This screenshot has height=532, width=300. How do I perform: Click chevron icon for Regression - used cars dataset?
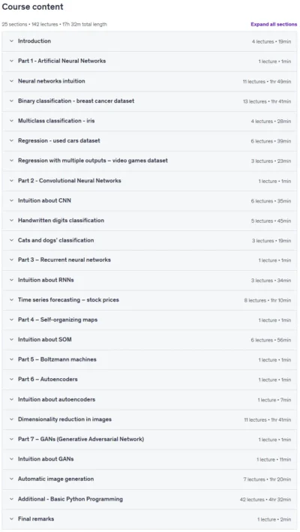pyautogui.click(x=11, y=140)
